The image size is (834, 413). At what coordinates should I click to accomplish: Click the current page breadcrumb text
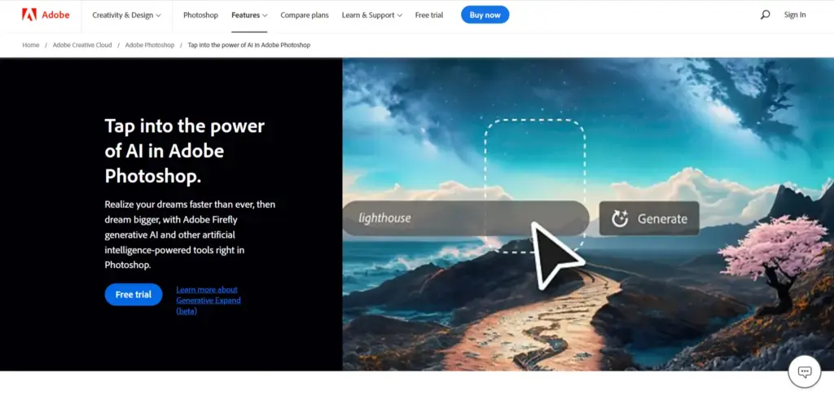pos(249,46)
